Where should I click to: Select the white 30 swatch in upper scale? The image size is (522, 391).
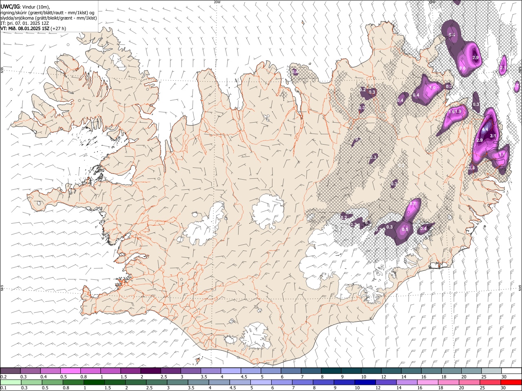pos(511,371)
